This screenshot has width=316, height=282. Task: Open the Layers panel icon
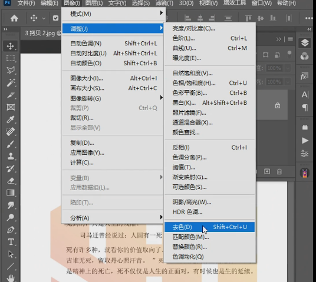305,42
